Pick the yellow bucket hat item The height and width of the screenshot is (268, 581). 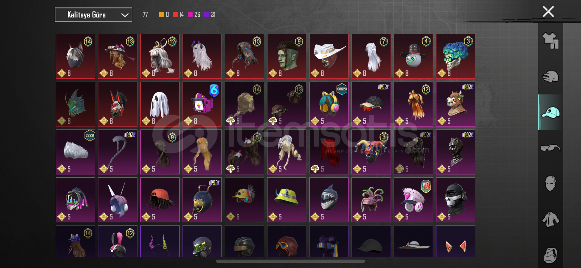(x=287, y=200)
